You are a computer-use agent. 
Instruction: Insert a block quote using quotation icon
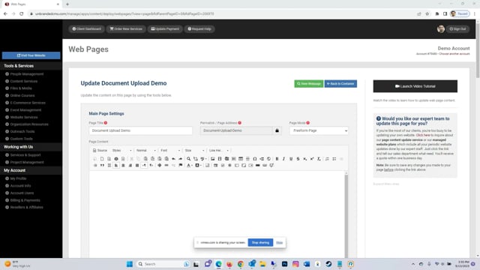pyautogui.click(x=102, y=165)
